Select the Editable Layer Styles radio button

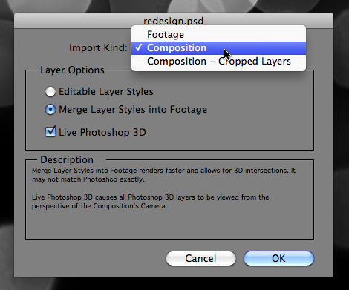[x=50, y=92]
